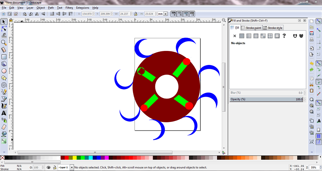322x171 pixels.
Task: Click the canvas horizontal scrollbar
Action: point(95,153)
